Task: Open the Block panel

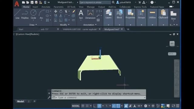Action: coord(119,14)
